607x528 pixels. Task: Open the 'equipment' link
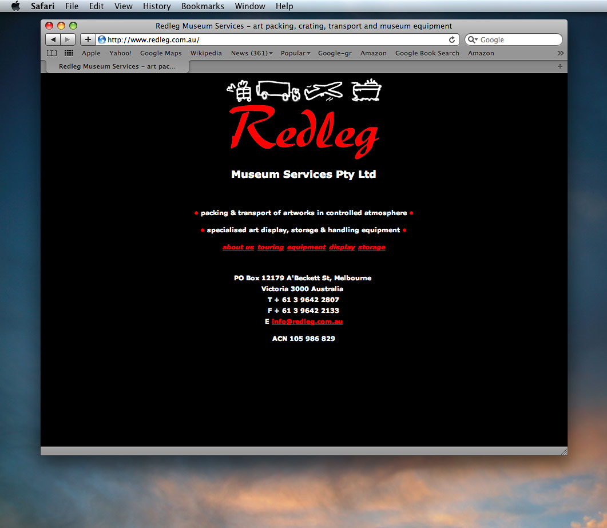point(307,247)
